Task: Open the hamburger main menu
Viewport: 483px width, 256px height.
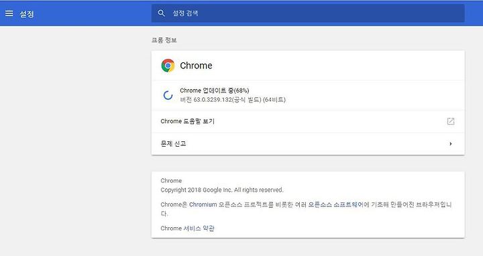Action: tap(9, 13)
